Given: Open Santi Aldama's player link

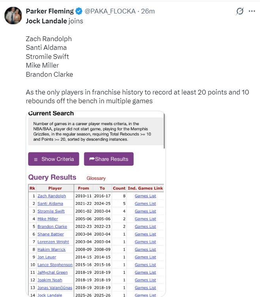Looking at the screenshot, I should click(50, 204).
